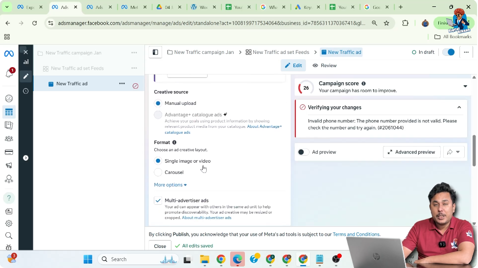The image size is (478, 268).
Task: Open the Terms and Conditions link
Action: pos(356,234)
